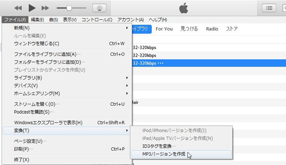
Task: Open the Up Next list button
Action: tap(269, 8)
